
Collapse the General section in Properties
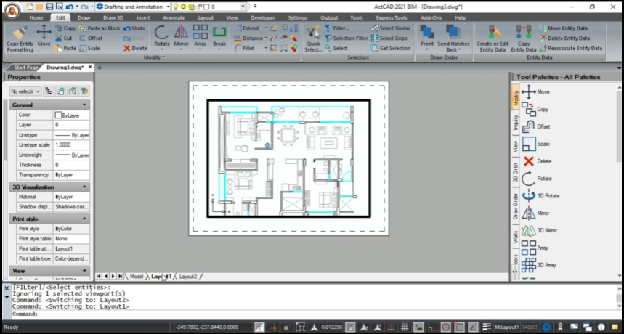(x=86, y=105)
